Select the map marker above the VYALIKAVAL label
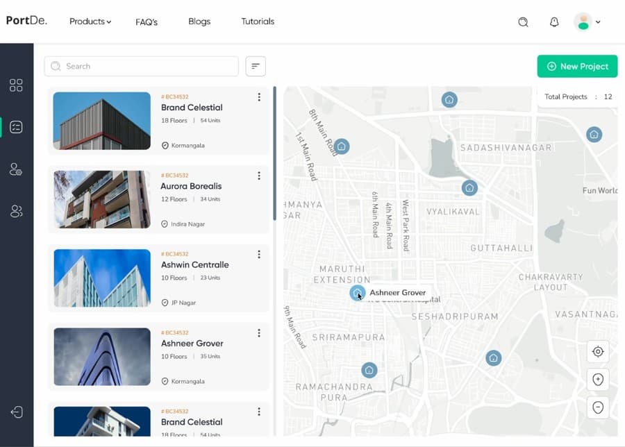This screenshot has width=625, height=447. tap(469, 187)
